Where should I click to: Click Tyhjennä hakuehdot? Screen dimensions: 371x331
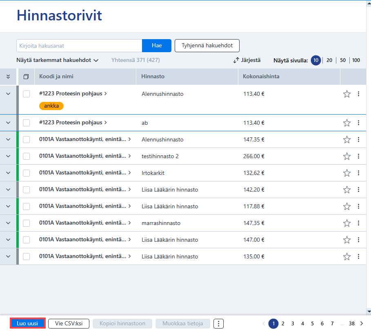coord(207,46)
